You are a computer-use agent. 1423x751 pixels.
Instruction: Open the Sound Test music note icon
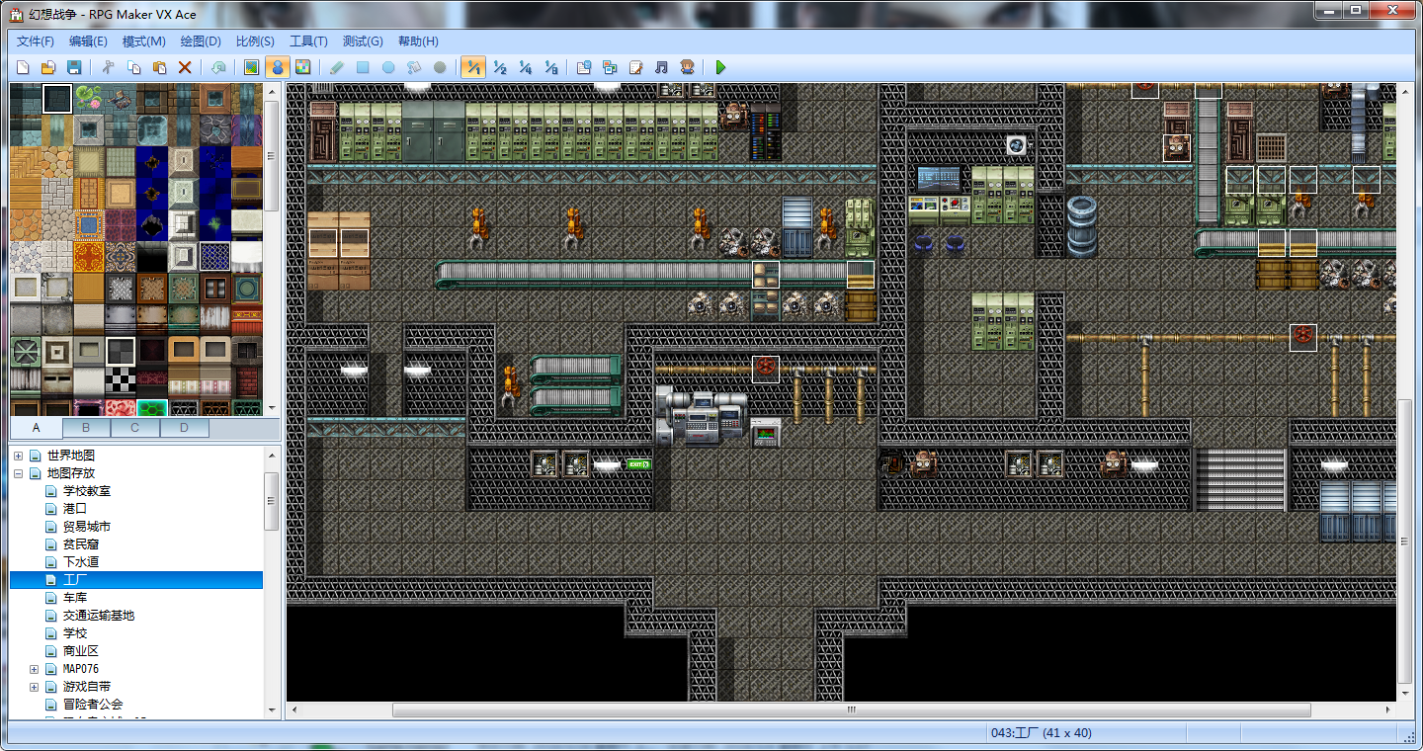click(661, 67)
